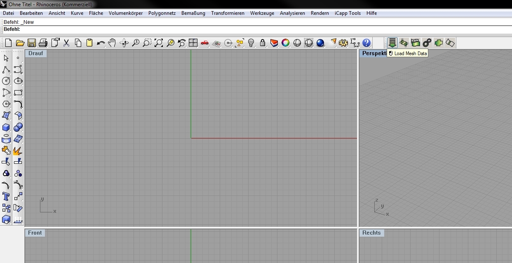Select the Box solid tool

pos(6,127)
